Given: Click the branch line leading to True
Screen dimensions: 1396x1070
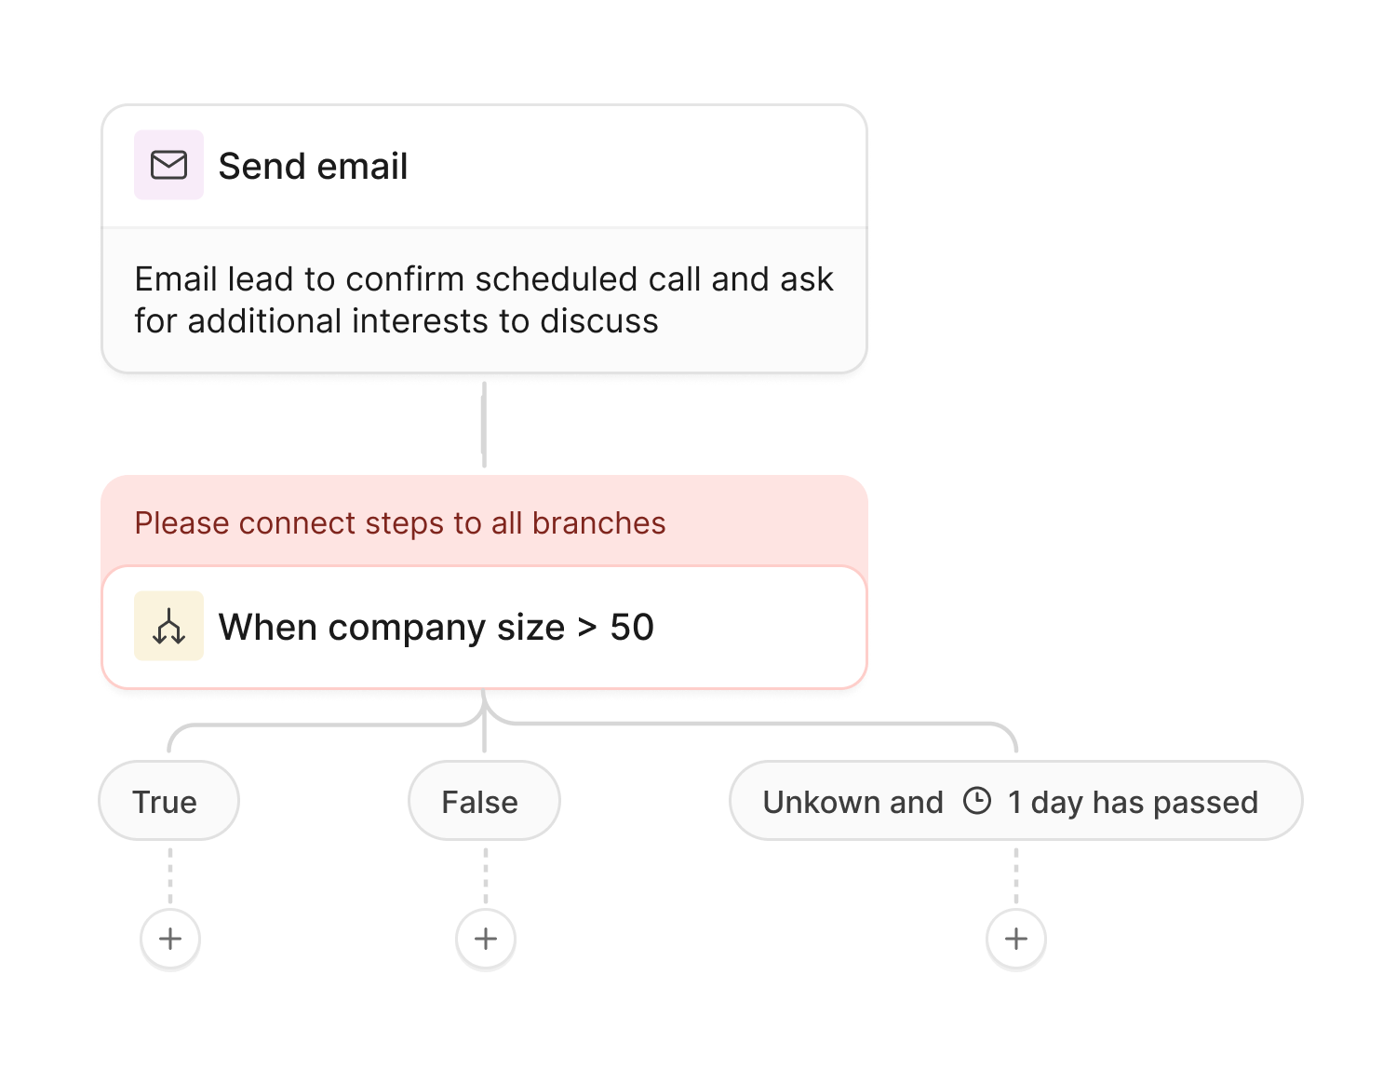Looking at the screenshot, I should 316,725.
